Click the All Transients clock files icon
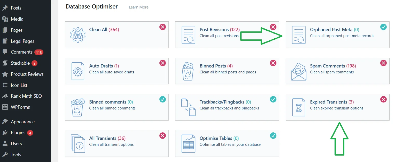The height and width of the screenshot is (162, 395). click(x=78, y=144)
